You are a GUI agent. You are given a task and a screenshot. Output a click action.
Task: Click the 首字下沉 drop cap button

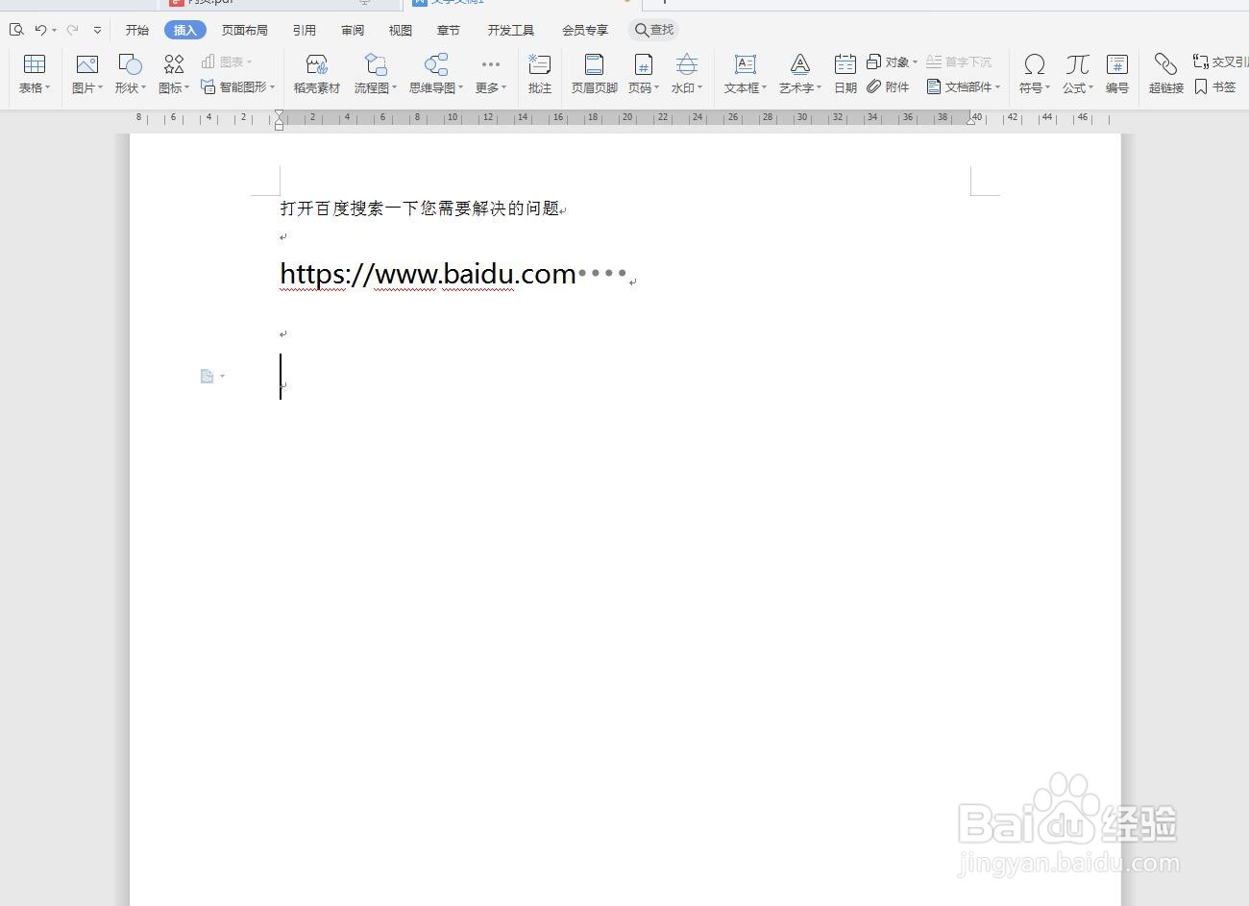click(959, 61)
